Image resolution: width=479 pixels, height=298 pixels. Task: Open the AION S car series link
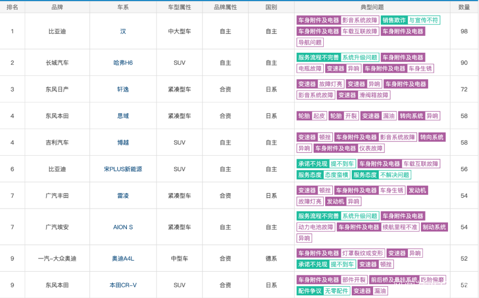point(123,227)
